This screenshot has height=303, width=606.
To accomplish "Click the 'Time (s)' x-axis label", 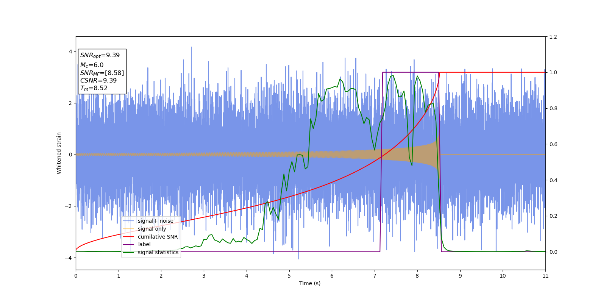I will [x=310, y=283].
